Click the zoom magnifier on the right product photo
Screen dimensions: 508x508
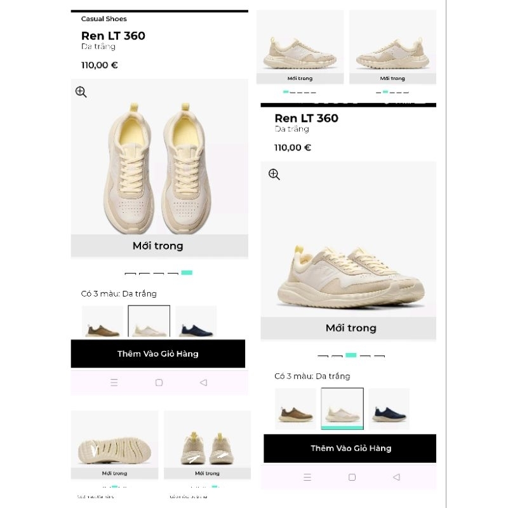click(274, 173)
